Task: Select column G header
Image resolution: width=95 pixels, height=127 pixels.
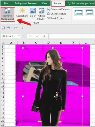Action: click(86, 43)
